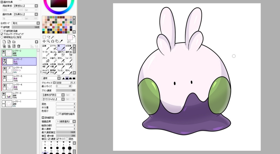
Task: Select the 鉛筆 pencil brush
Action: pyautogui.click(x=46, y=47)
